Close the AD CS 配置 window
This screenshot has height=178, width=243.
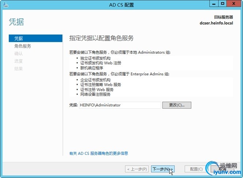coord(234,4)
